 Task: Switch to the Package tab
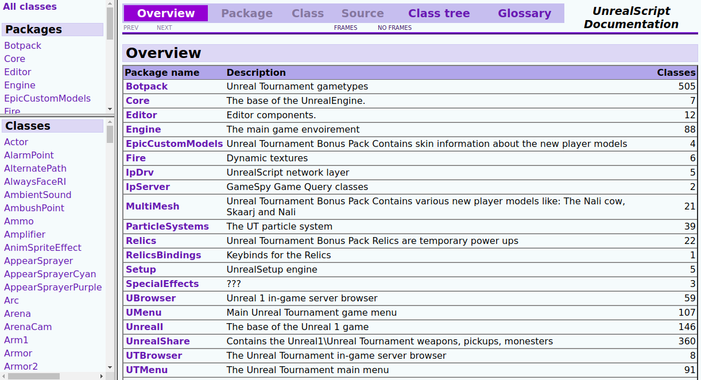247,13
